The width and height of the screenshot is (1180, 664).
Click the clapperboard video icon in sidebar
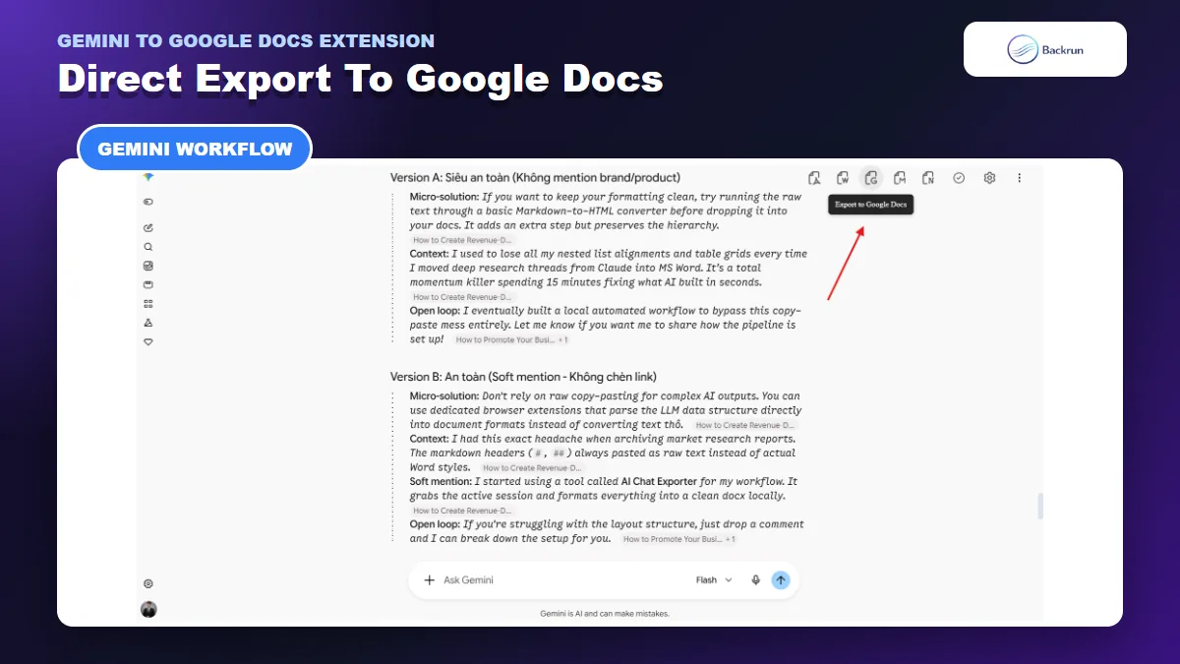(x=148, y=284)
